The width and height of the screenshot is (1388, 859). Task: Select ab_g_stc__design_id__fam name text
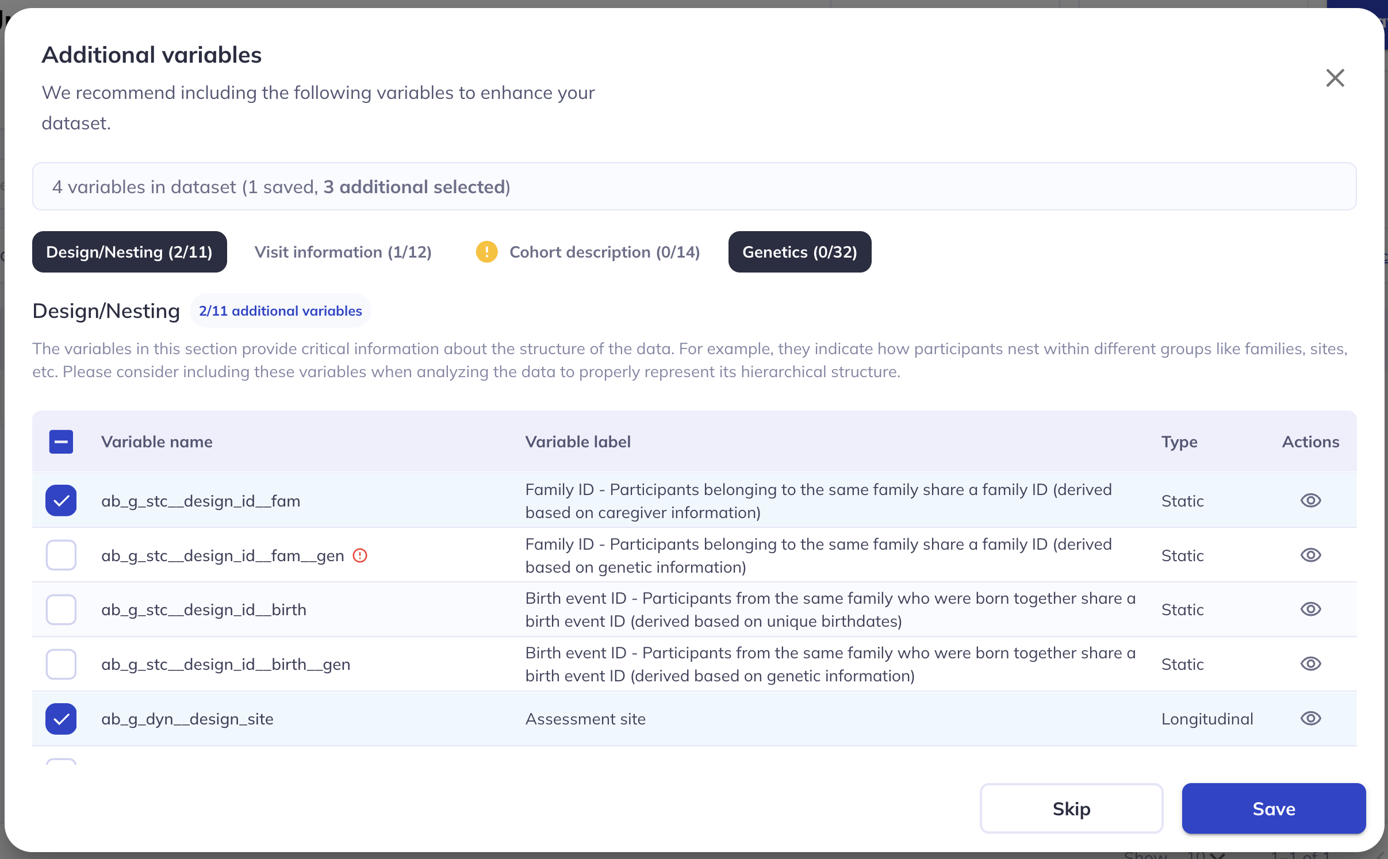201,501
